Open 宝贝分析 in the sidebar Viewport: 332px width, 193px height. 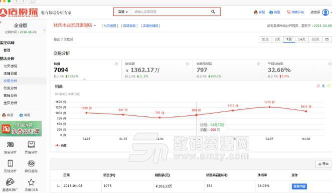click(x=11, y=103)
